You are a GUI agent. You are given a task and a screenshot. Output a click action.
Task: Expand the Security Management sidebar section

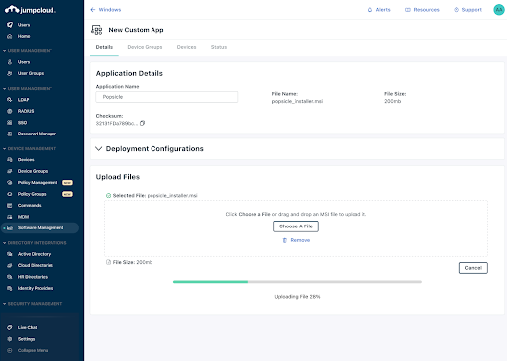(5, 304)
